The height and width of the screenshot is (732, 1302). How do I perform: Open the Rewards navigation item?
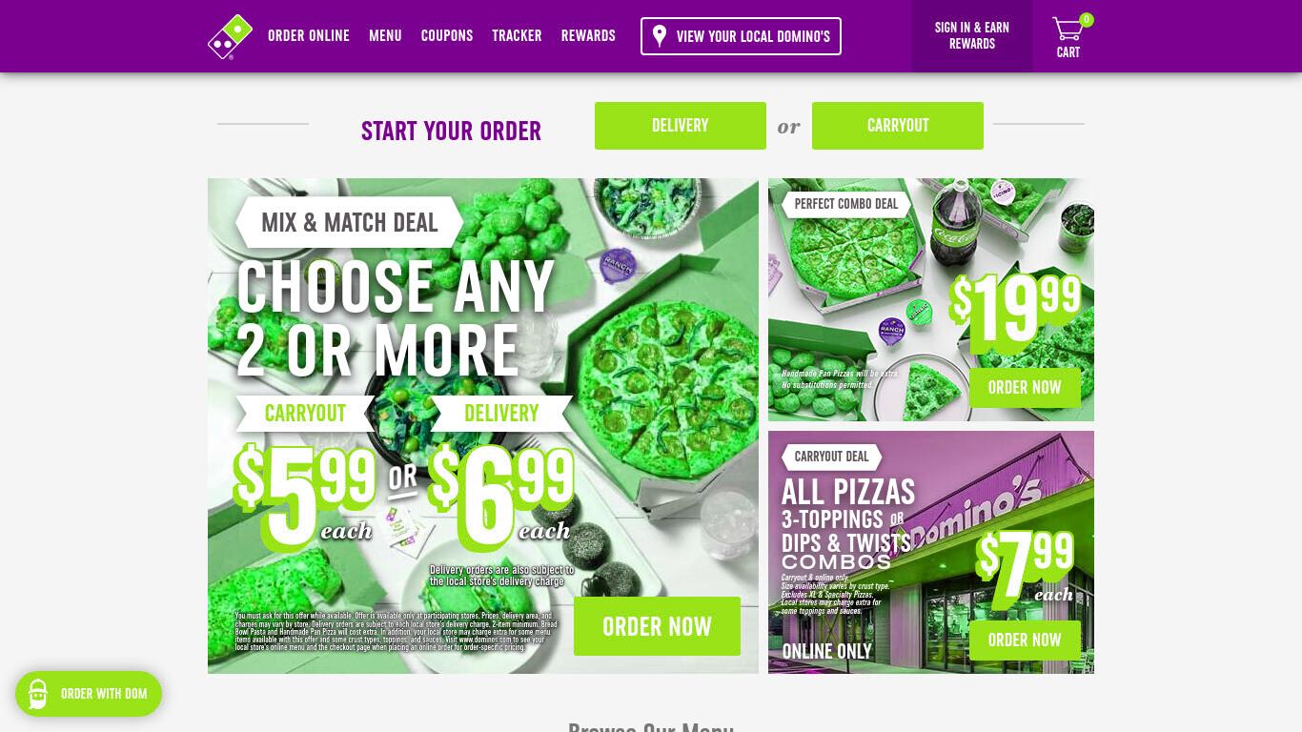pyautogui.click(x=588, y=36)
